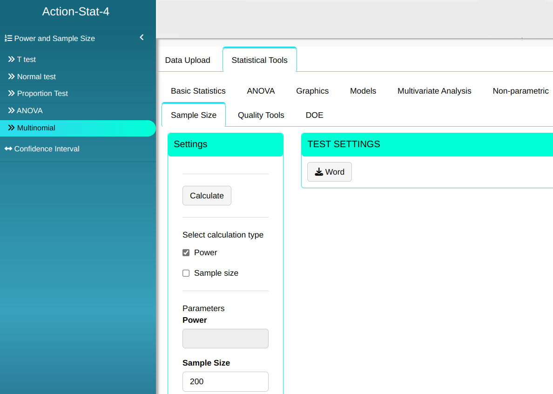Select the Multinomial sidebar item
Screen dimensions: 553x394
[36, 128]
